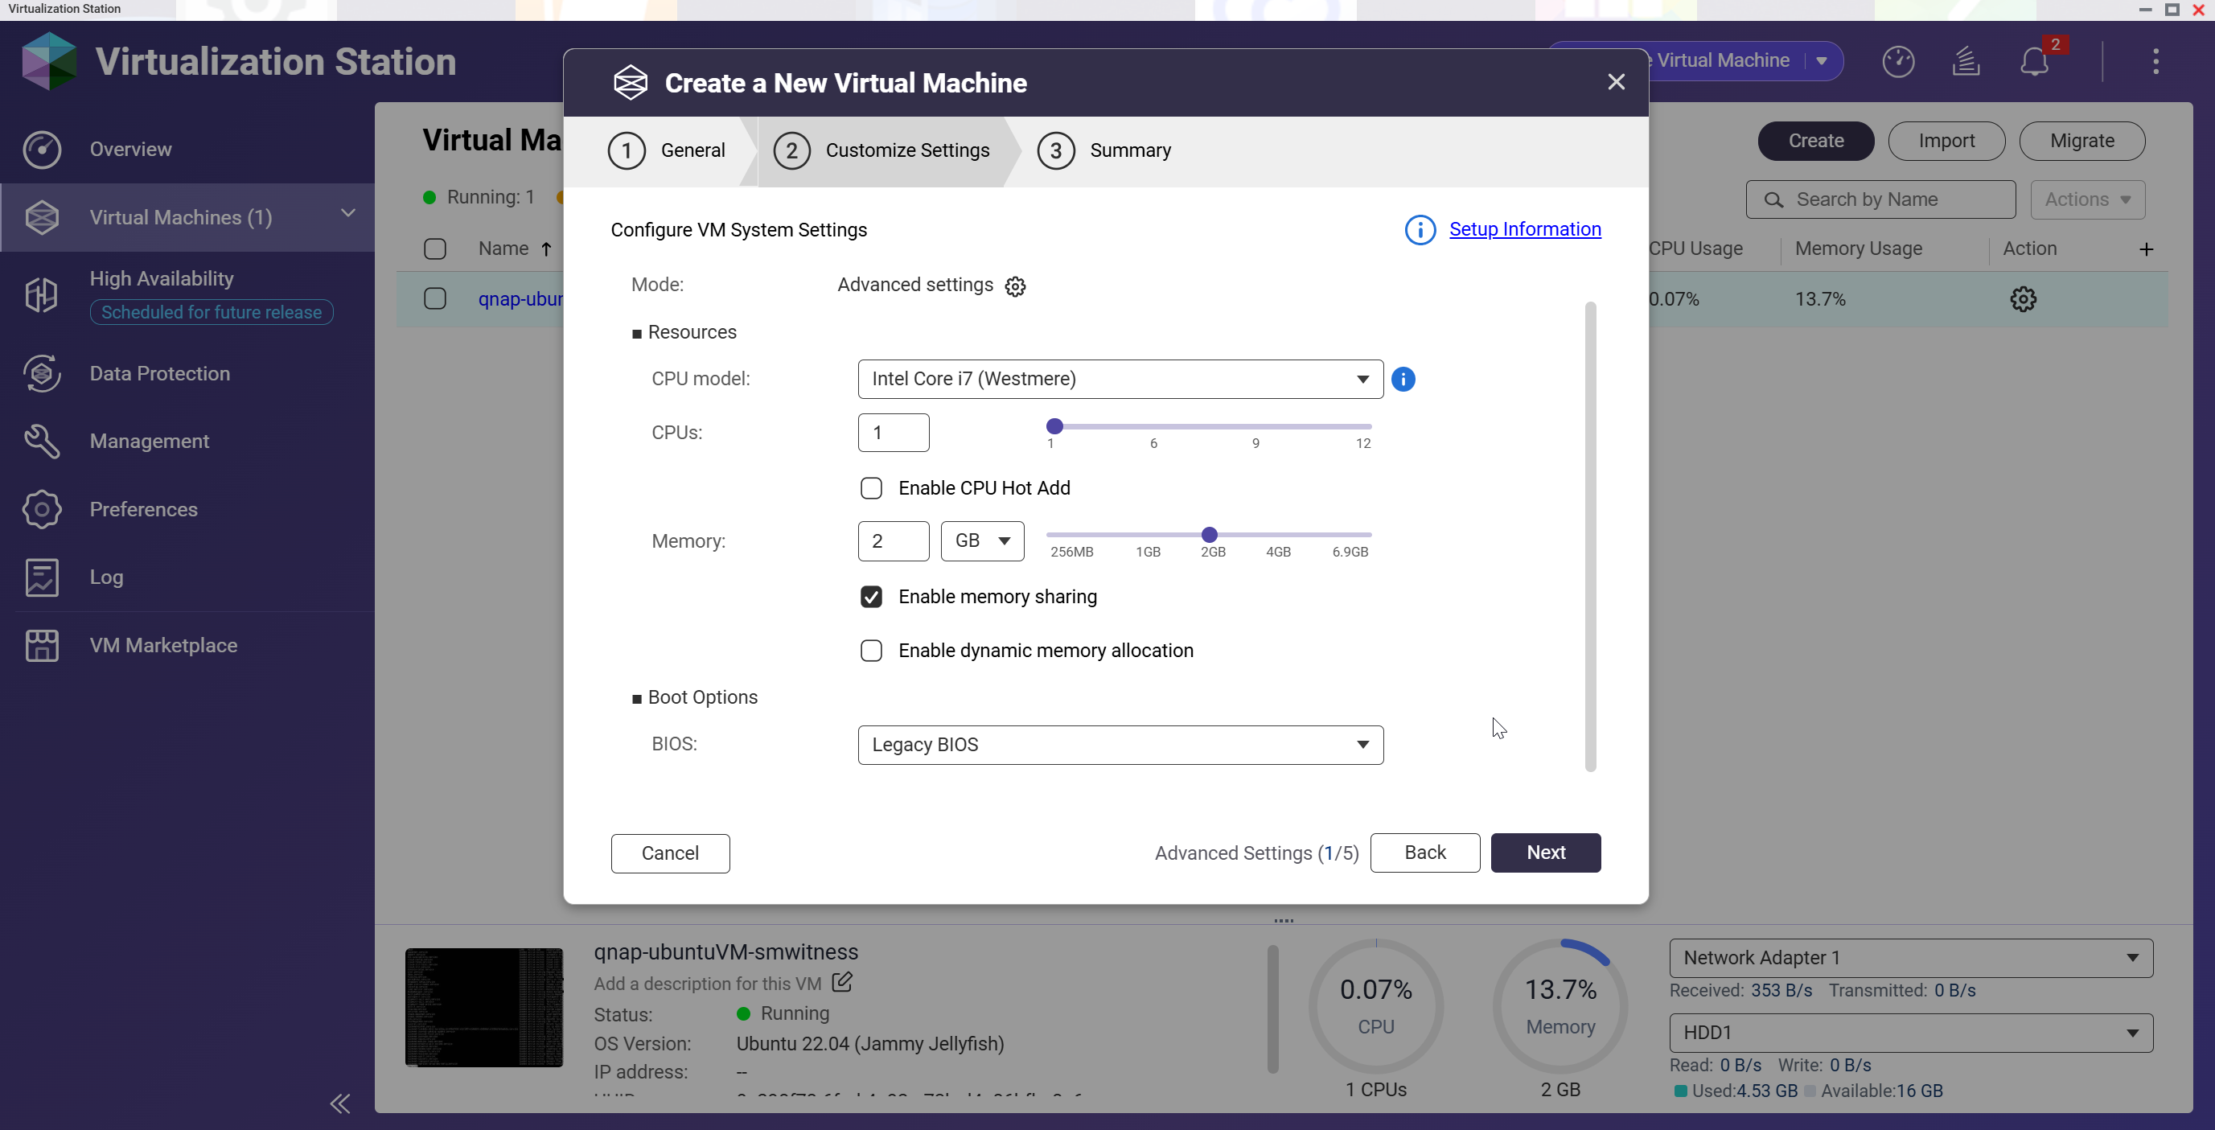Screen dimensions: 2215x1130
Task: Open the BIOS dropdown
Action: (1120, 745)
